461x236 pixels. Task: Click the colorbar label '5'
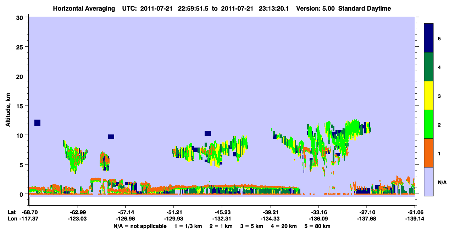[439, 38]
